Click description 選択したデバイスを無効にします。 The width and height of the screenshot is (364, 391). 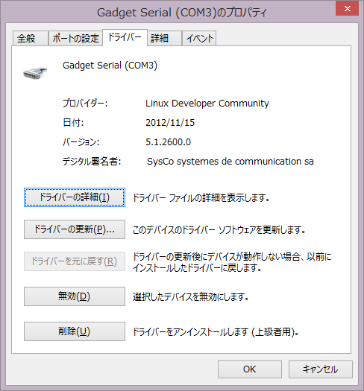pos(191,296)
